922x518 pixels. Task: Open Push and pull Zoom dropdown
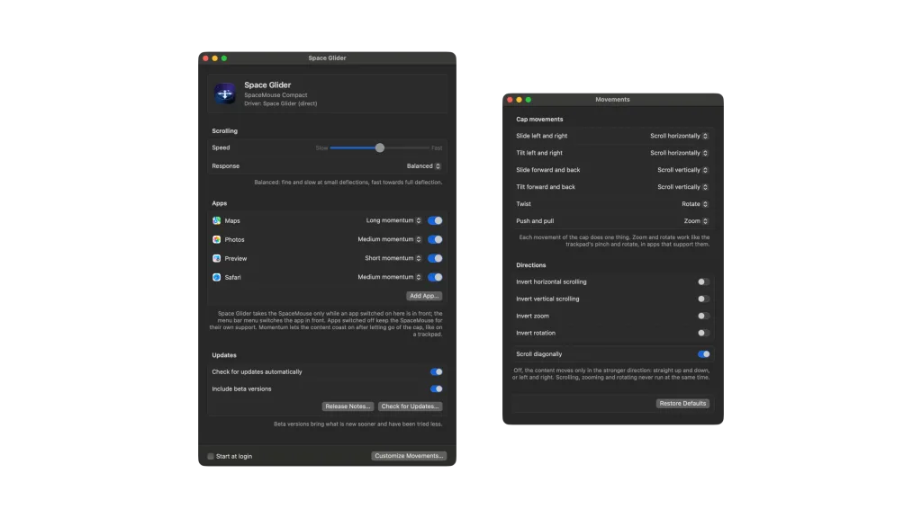[x=696, y=221]
